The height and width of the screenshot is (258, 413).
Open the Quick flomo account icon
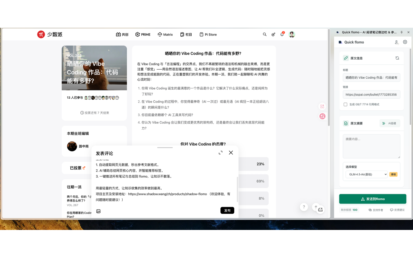(397, 42)
